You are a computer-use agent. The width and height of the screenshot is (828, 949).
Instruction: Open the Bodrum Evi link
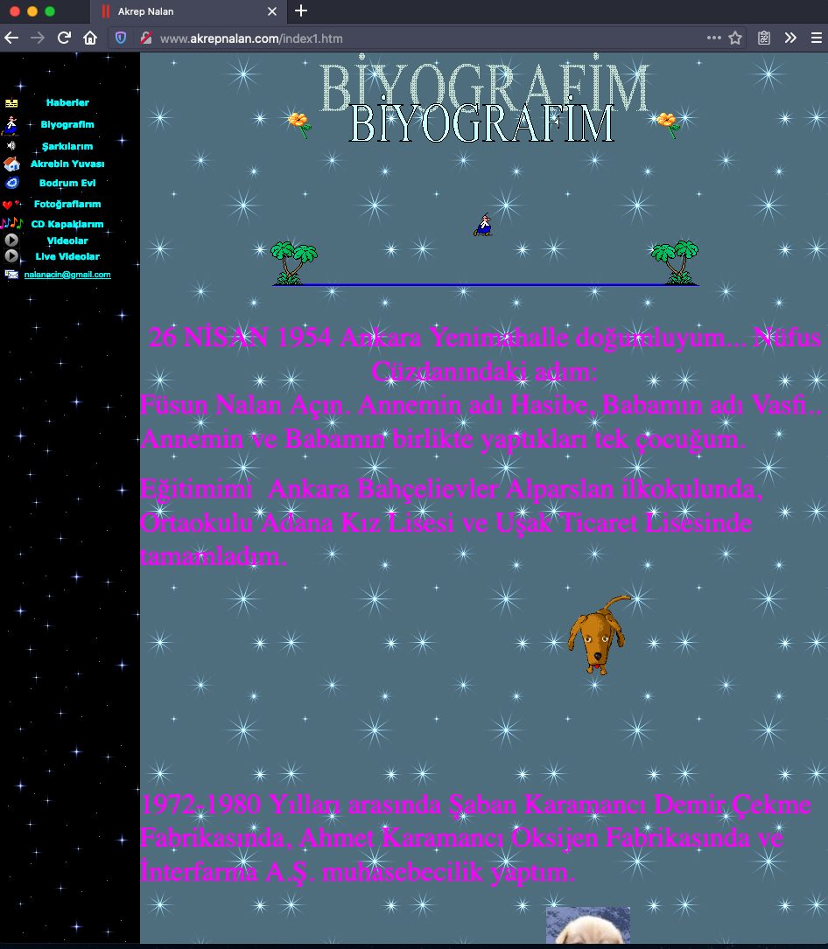67,183
